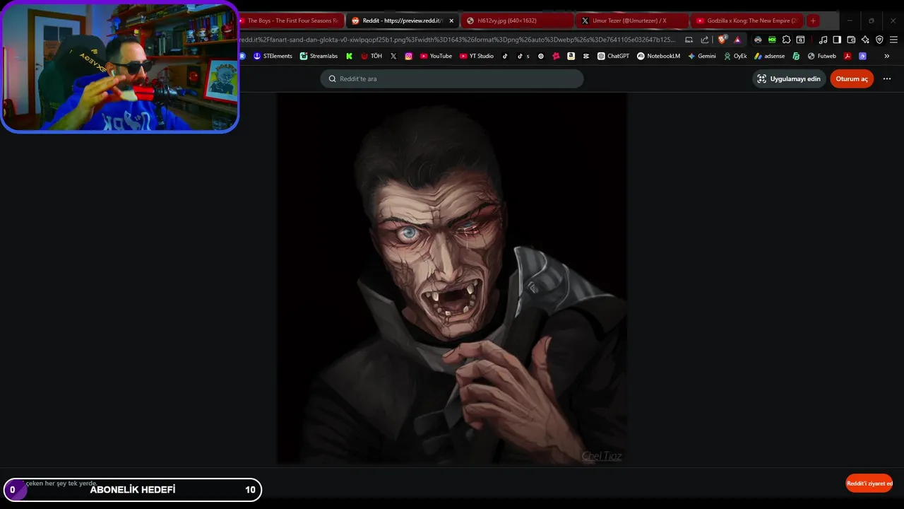
Task: Click the media control music note icon
Action: 823,40
